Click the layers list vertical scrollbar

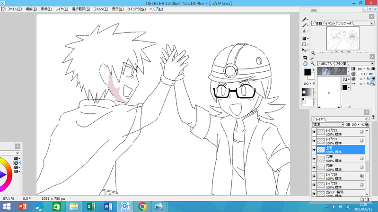[x=367, y=162]
